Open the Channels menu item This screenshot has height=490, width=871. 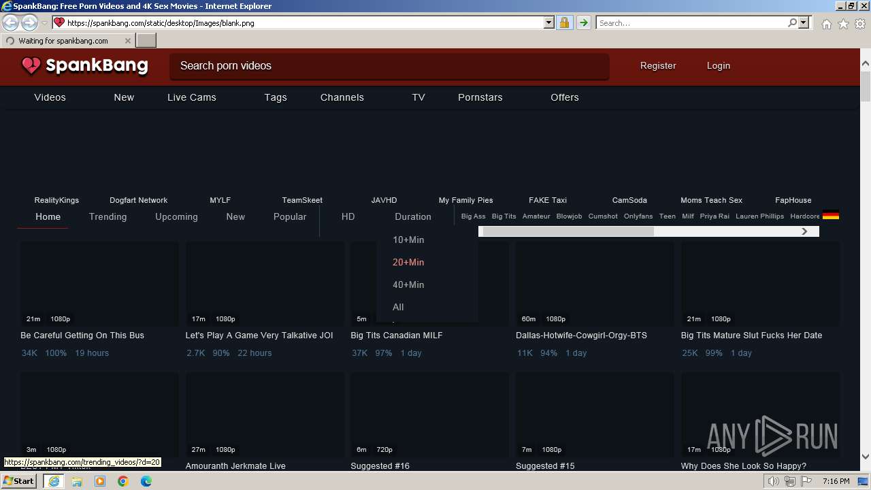342,97
